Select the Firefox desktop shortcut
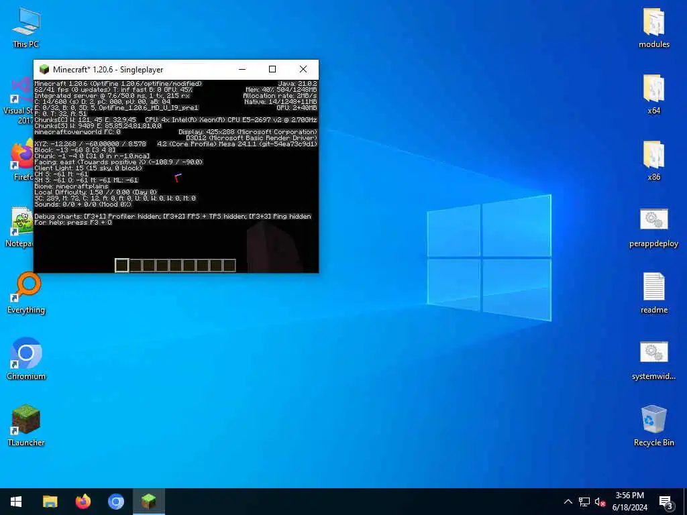 point(22,160)
